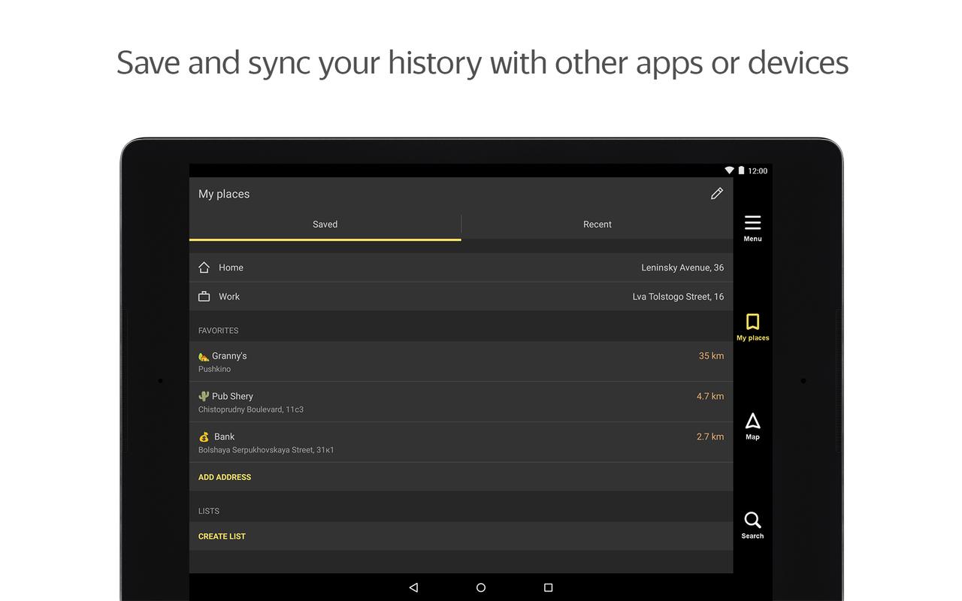
Task: Open the Map navigation arrow icon
Action: 752,421
